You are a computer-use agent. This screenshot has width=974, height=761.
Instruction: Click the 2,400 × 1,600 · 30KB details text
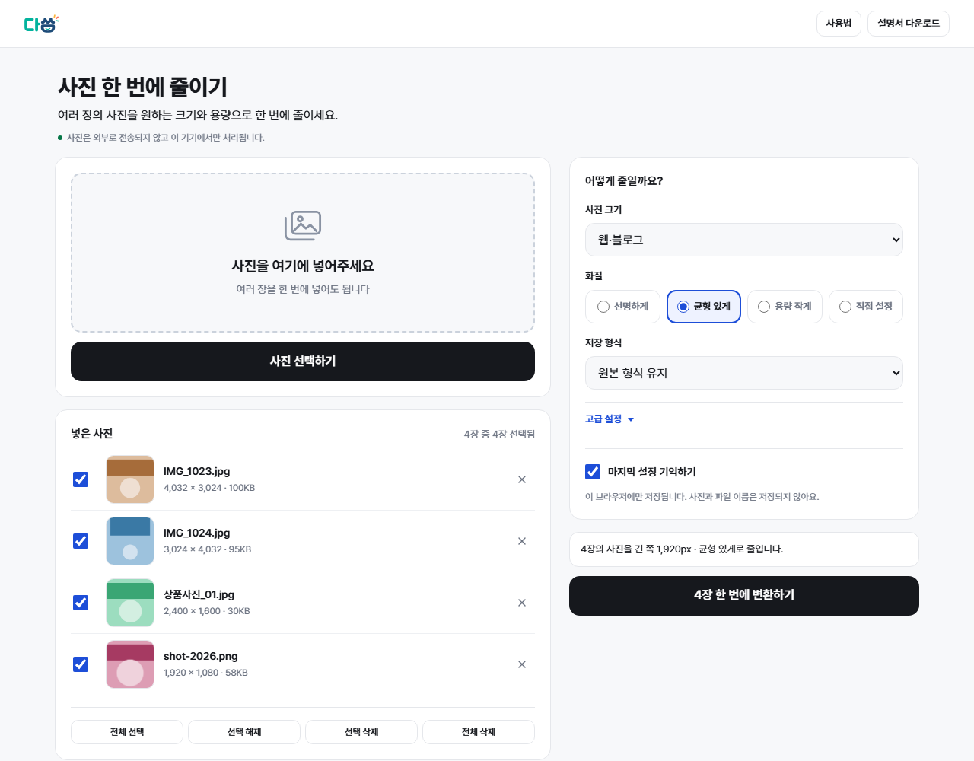[x=207, y=611]
